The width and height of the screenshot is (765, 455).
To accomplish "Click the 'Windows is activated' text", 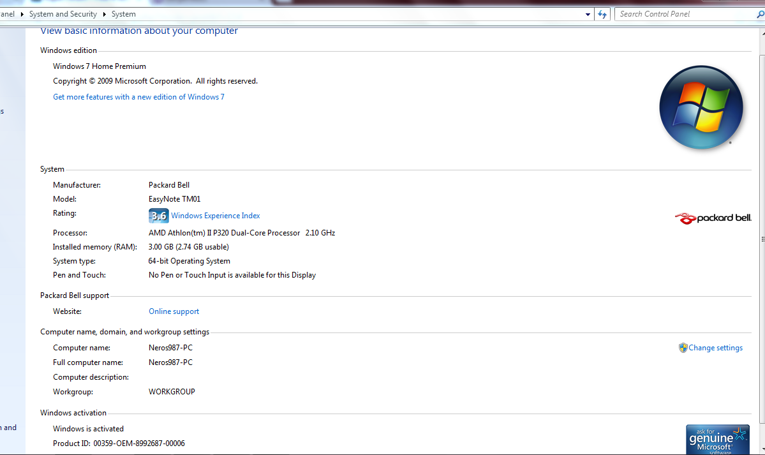I will click(x=88, y=429).
